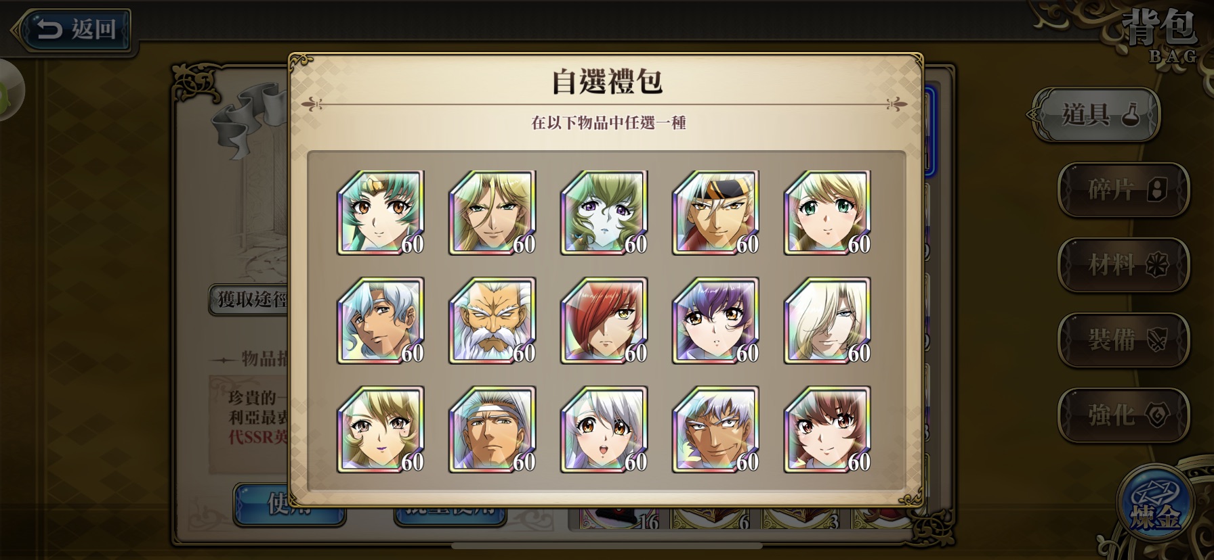Select the blonde green-eyed girl hero
This screenshot has height=560, width=1214.
828,212
